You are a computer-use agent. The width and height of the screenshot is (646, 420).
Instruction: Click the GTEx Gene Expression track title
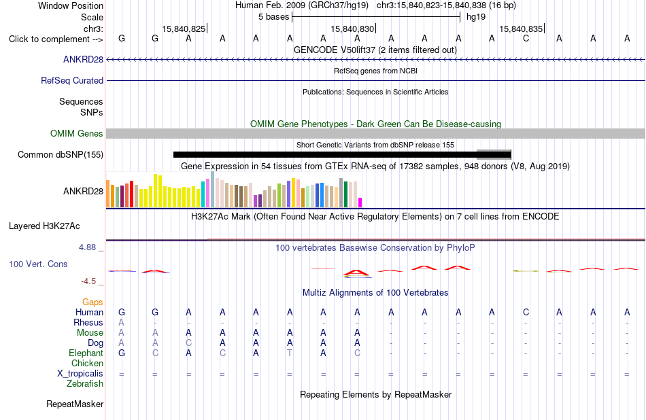click(x=375, y=166)
